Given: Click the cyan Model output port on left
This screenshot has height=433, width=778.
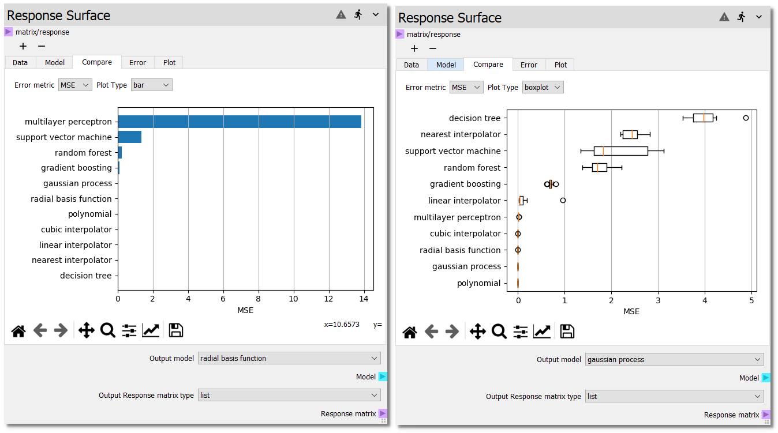Looking at the screenshot, I should 383,376.
